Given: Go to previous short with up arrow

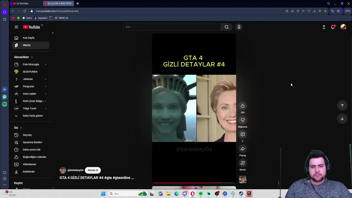Looking at the screenshot, I should point(342,105).
